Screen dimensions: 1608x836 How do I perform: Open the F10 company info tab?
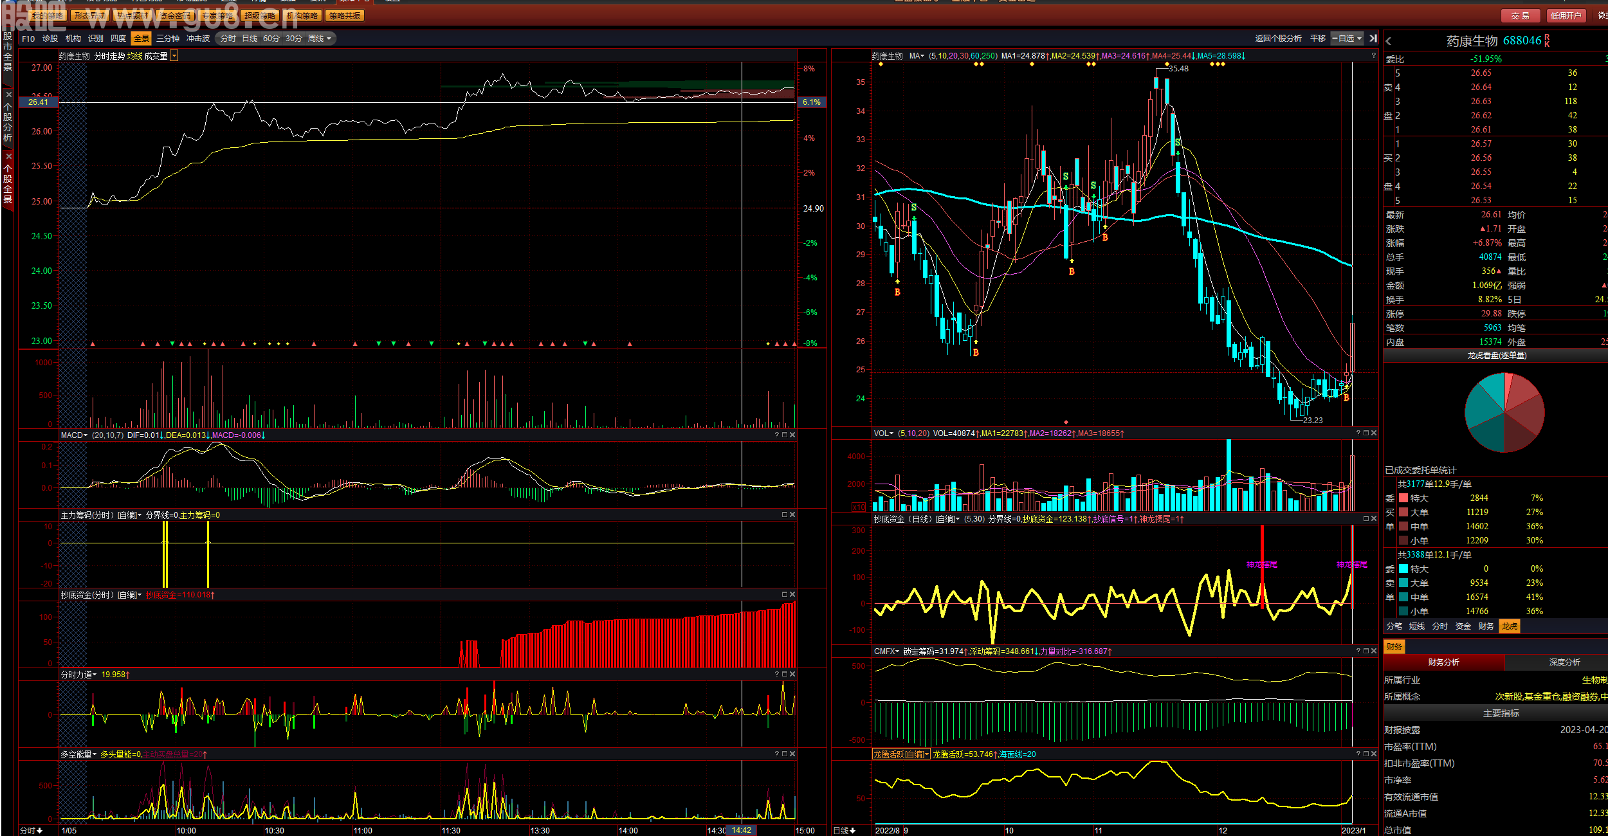pos(28,39)
